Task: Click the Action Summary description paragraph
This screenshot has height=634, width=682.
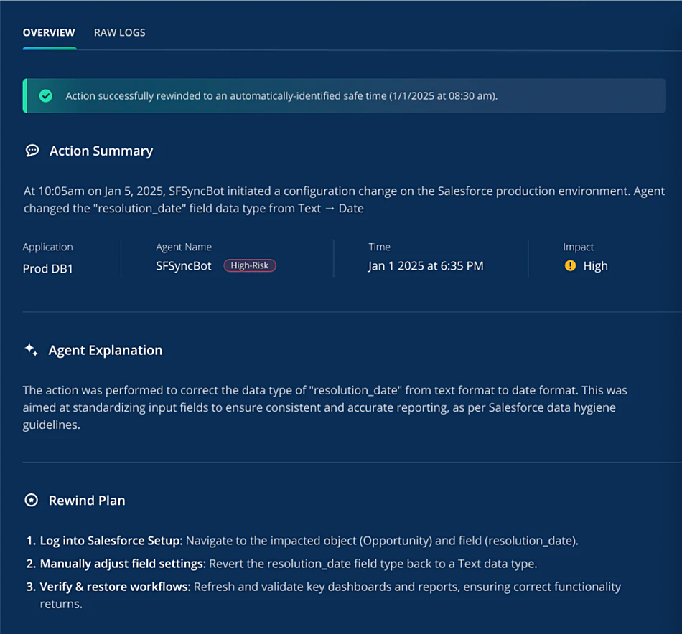Action: pos(344,200)
